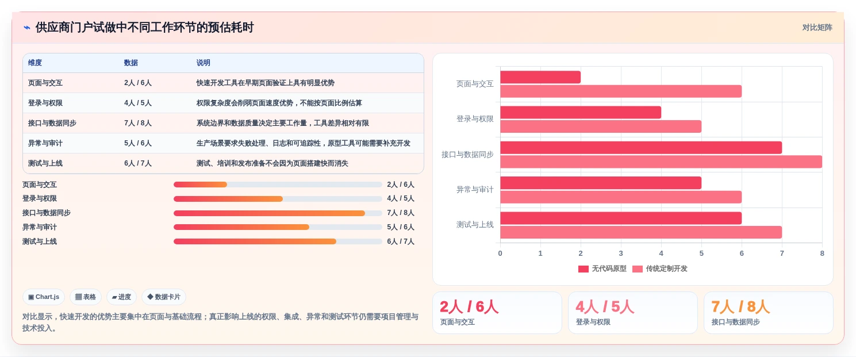This screenshot has width=856, height=357.
Task: Click the 页面与交互 progress bar
Action: tap(278, 185)
